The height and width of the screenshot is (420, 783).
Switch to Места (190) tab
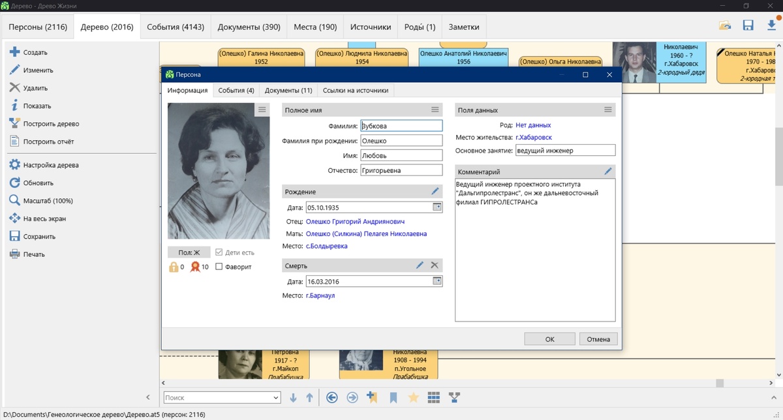[x=315, y=27]
